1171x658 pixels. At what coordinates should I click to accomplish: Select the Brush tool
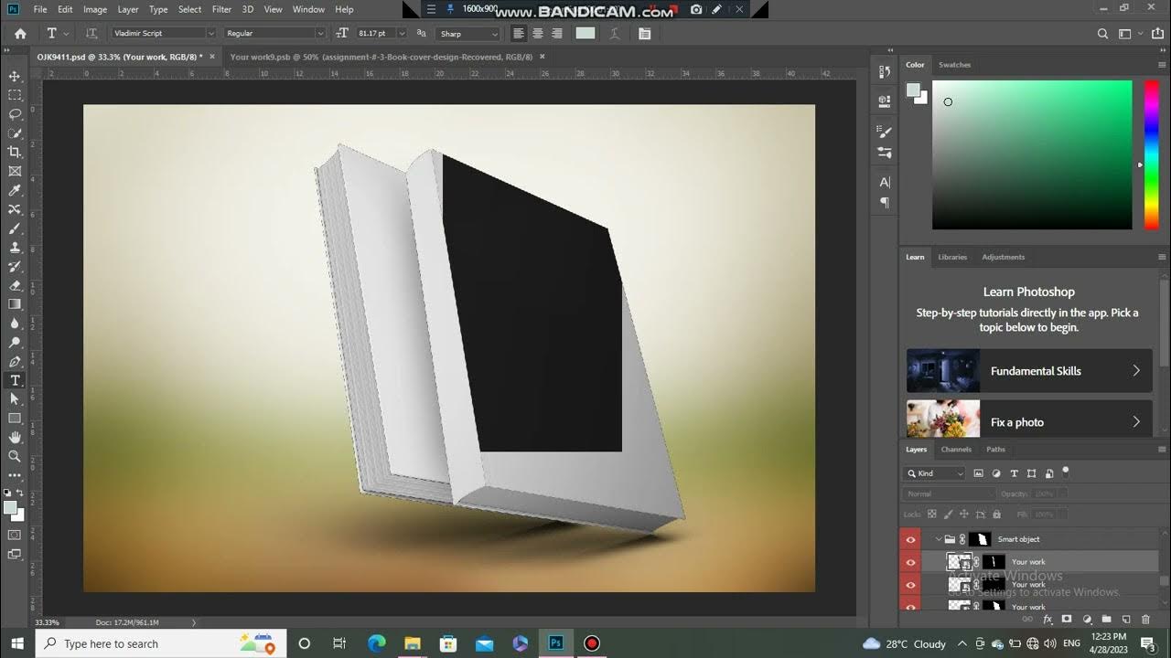click(15, 228)
